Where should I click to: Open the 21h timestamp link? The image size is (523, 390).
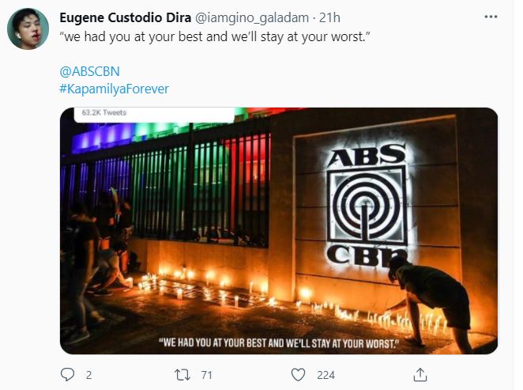pos(329,17)
